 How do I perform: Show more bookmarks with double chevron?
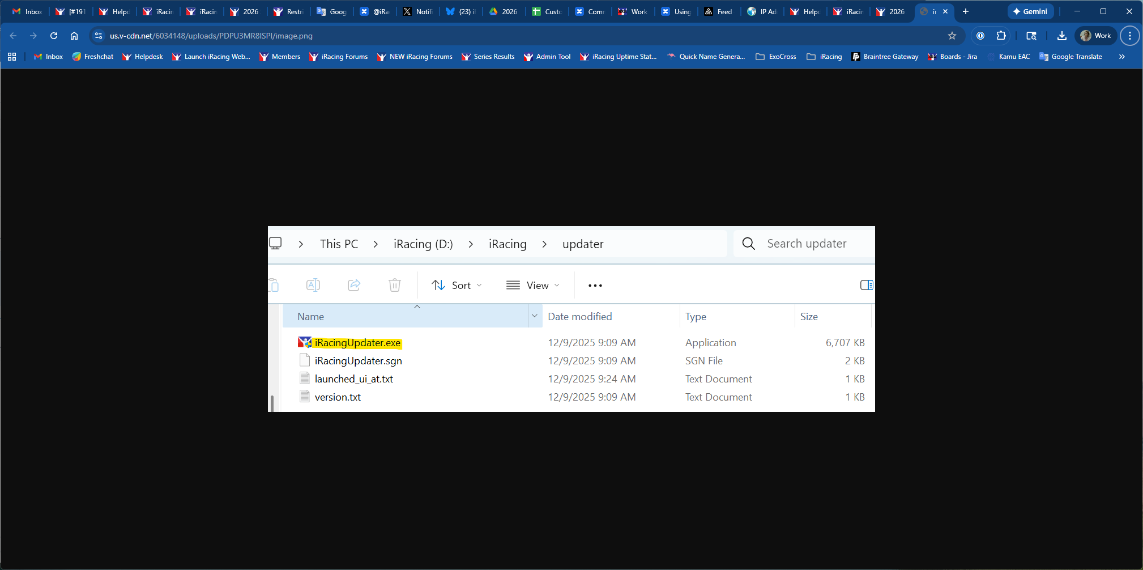point(1122,57)
